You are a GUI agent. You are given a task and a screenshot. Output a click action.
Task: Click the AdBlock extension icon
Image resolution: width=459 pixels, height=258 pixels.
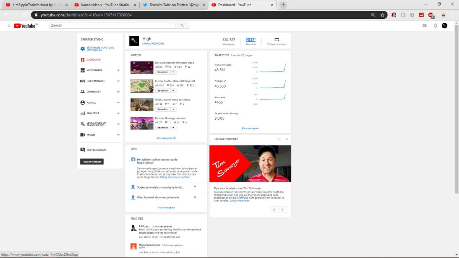431,15
